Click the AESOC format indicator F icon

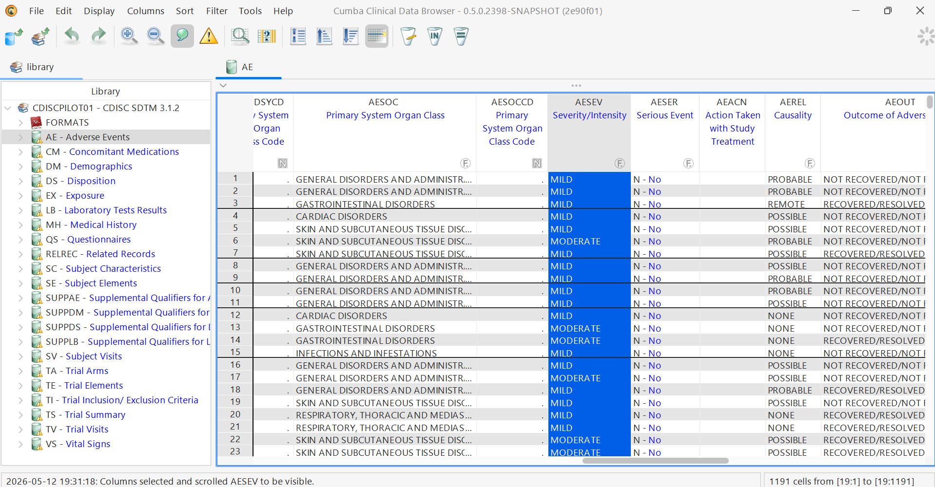(466, 163)
